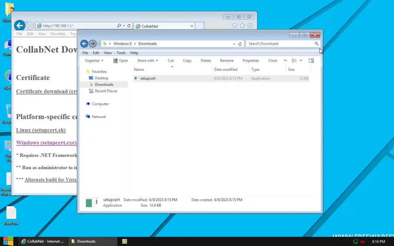Viewport: 394px width, 246px height.
Task: Show more toolbar commands chevron
Action: pyautogui.click(x=285, y=61)
